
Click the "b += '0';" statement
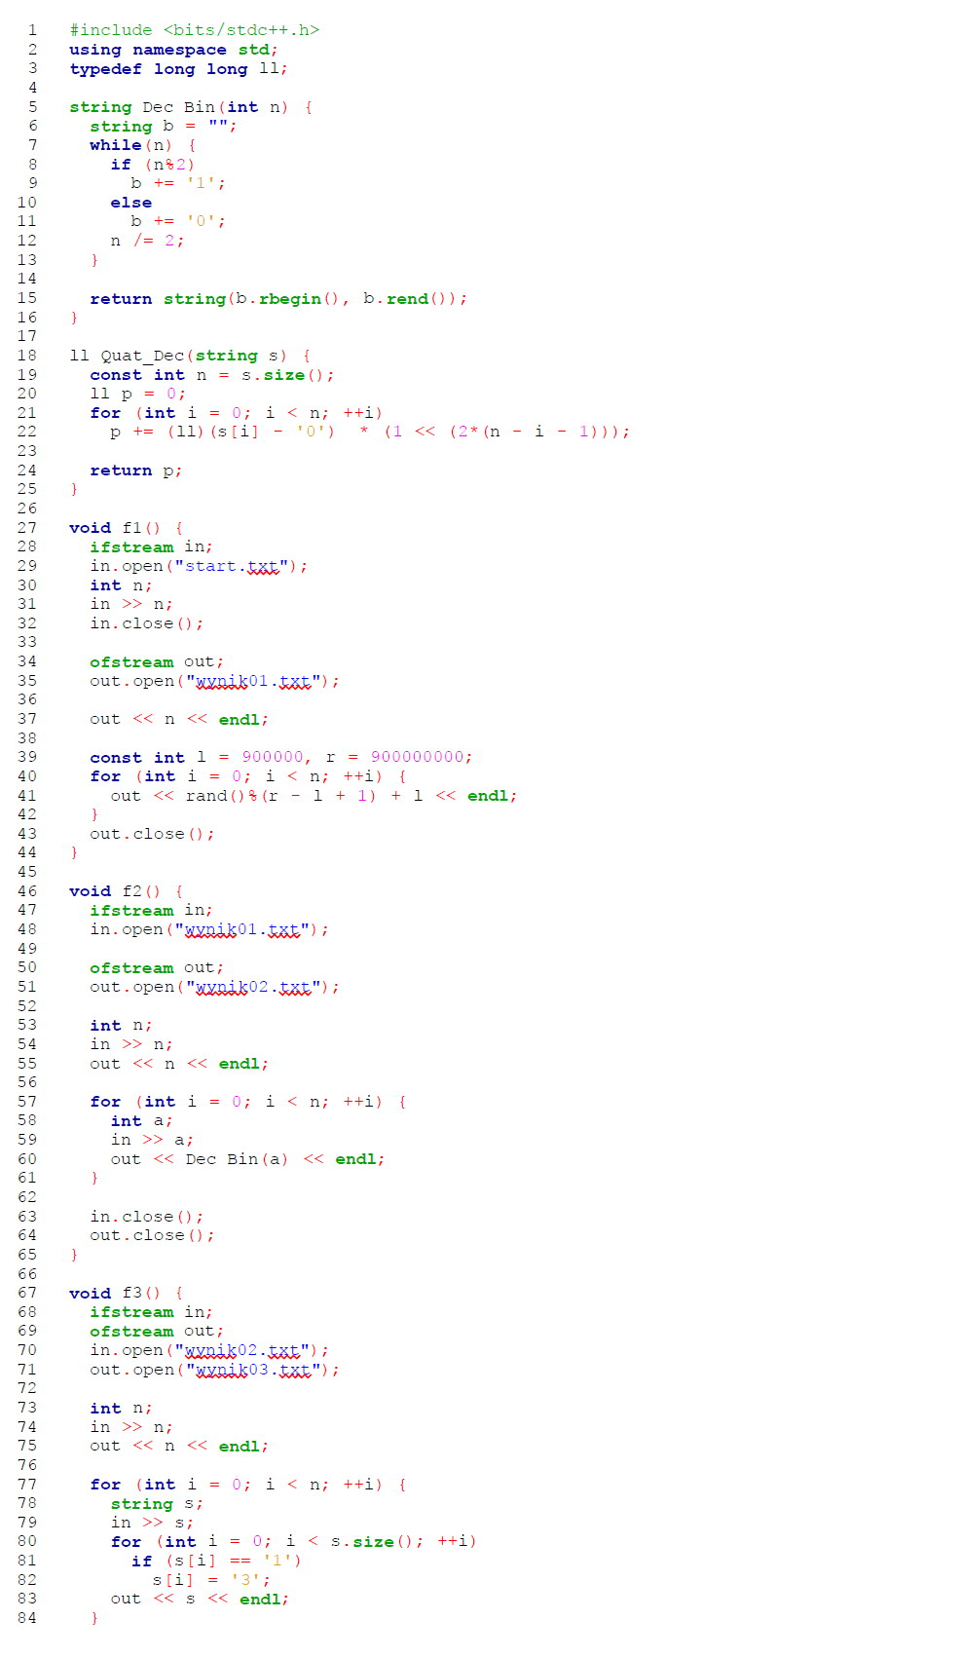pyautogui.click(x=178, y=221)
